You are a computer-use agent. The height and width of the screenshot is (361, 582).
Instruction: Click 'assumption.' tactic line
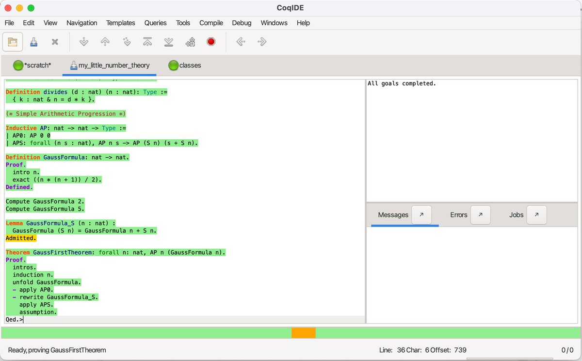coord(38,312)
